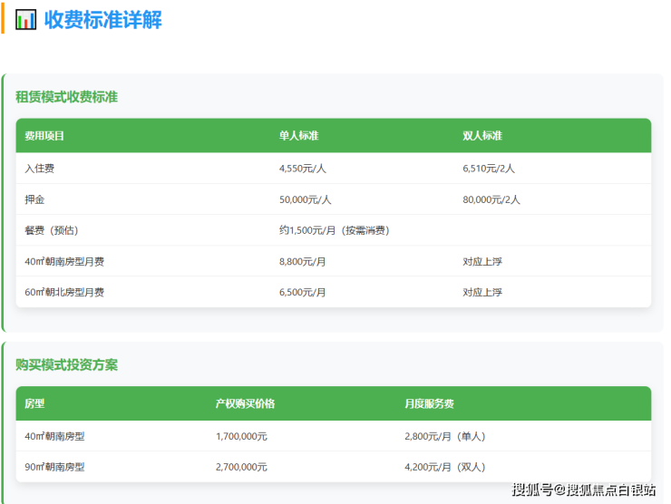Select the 入住费 row label
Image resolution: width=671 pixels, height=504 pixels.
pos(40,169)
